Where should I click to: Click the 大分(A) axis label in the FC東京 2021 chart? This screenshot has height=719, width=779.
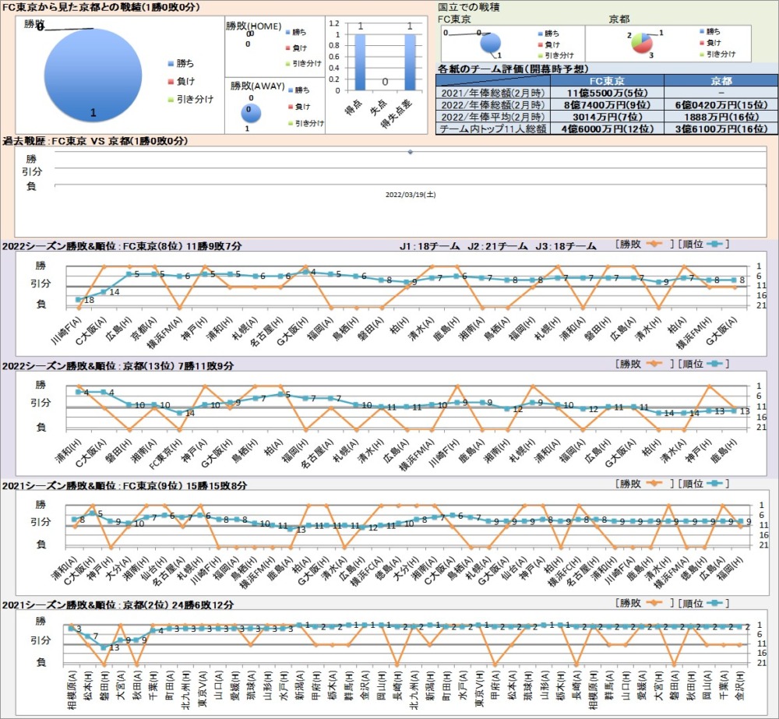click(118, 569)
